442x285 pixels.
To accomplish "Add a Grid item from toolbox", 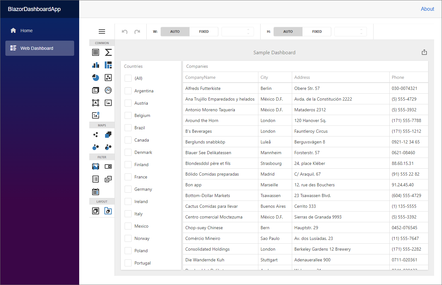I will (96, 52).
